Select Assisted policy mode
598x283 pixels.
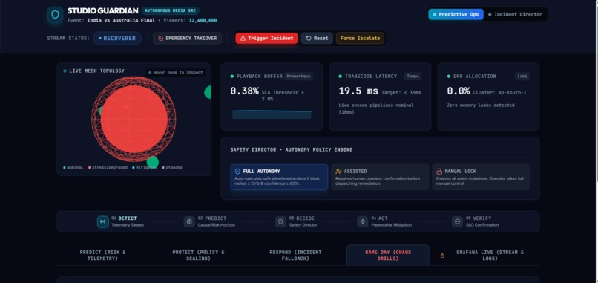[x=380, y=178]
